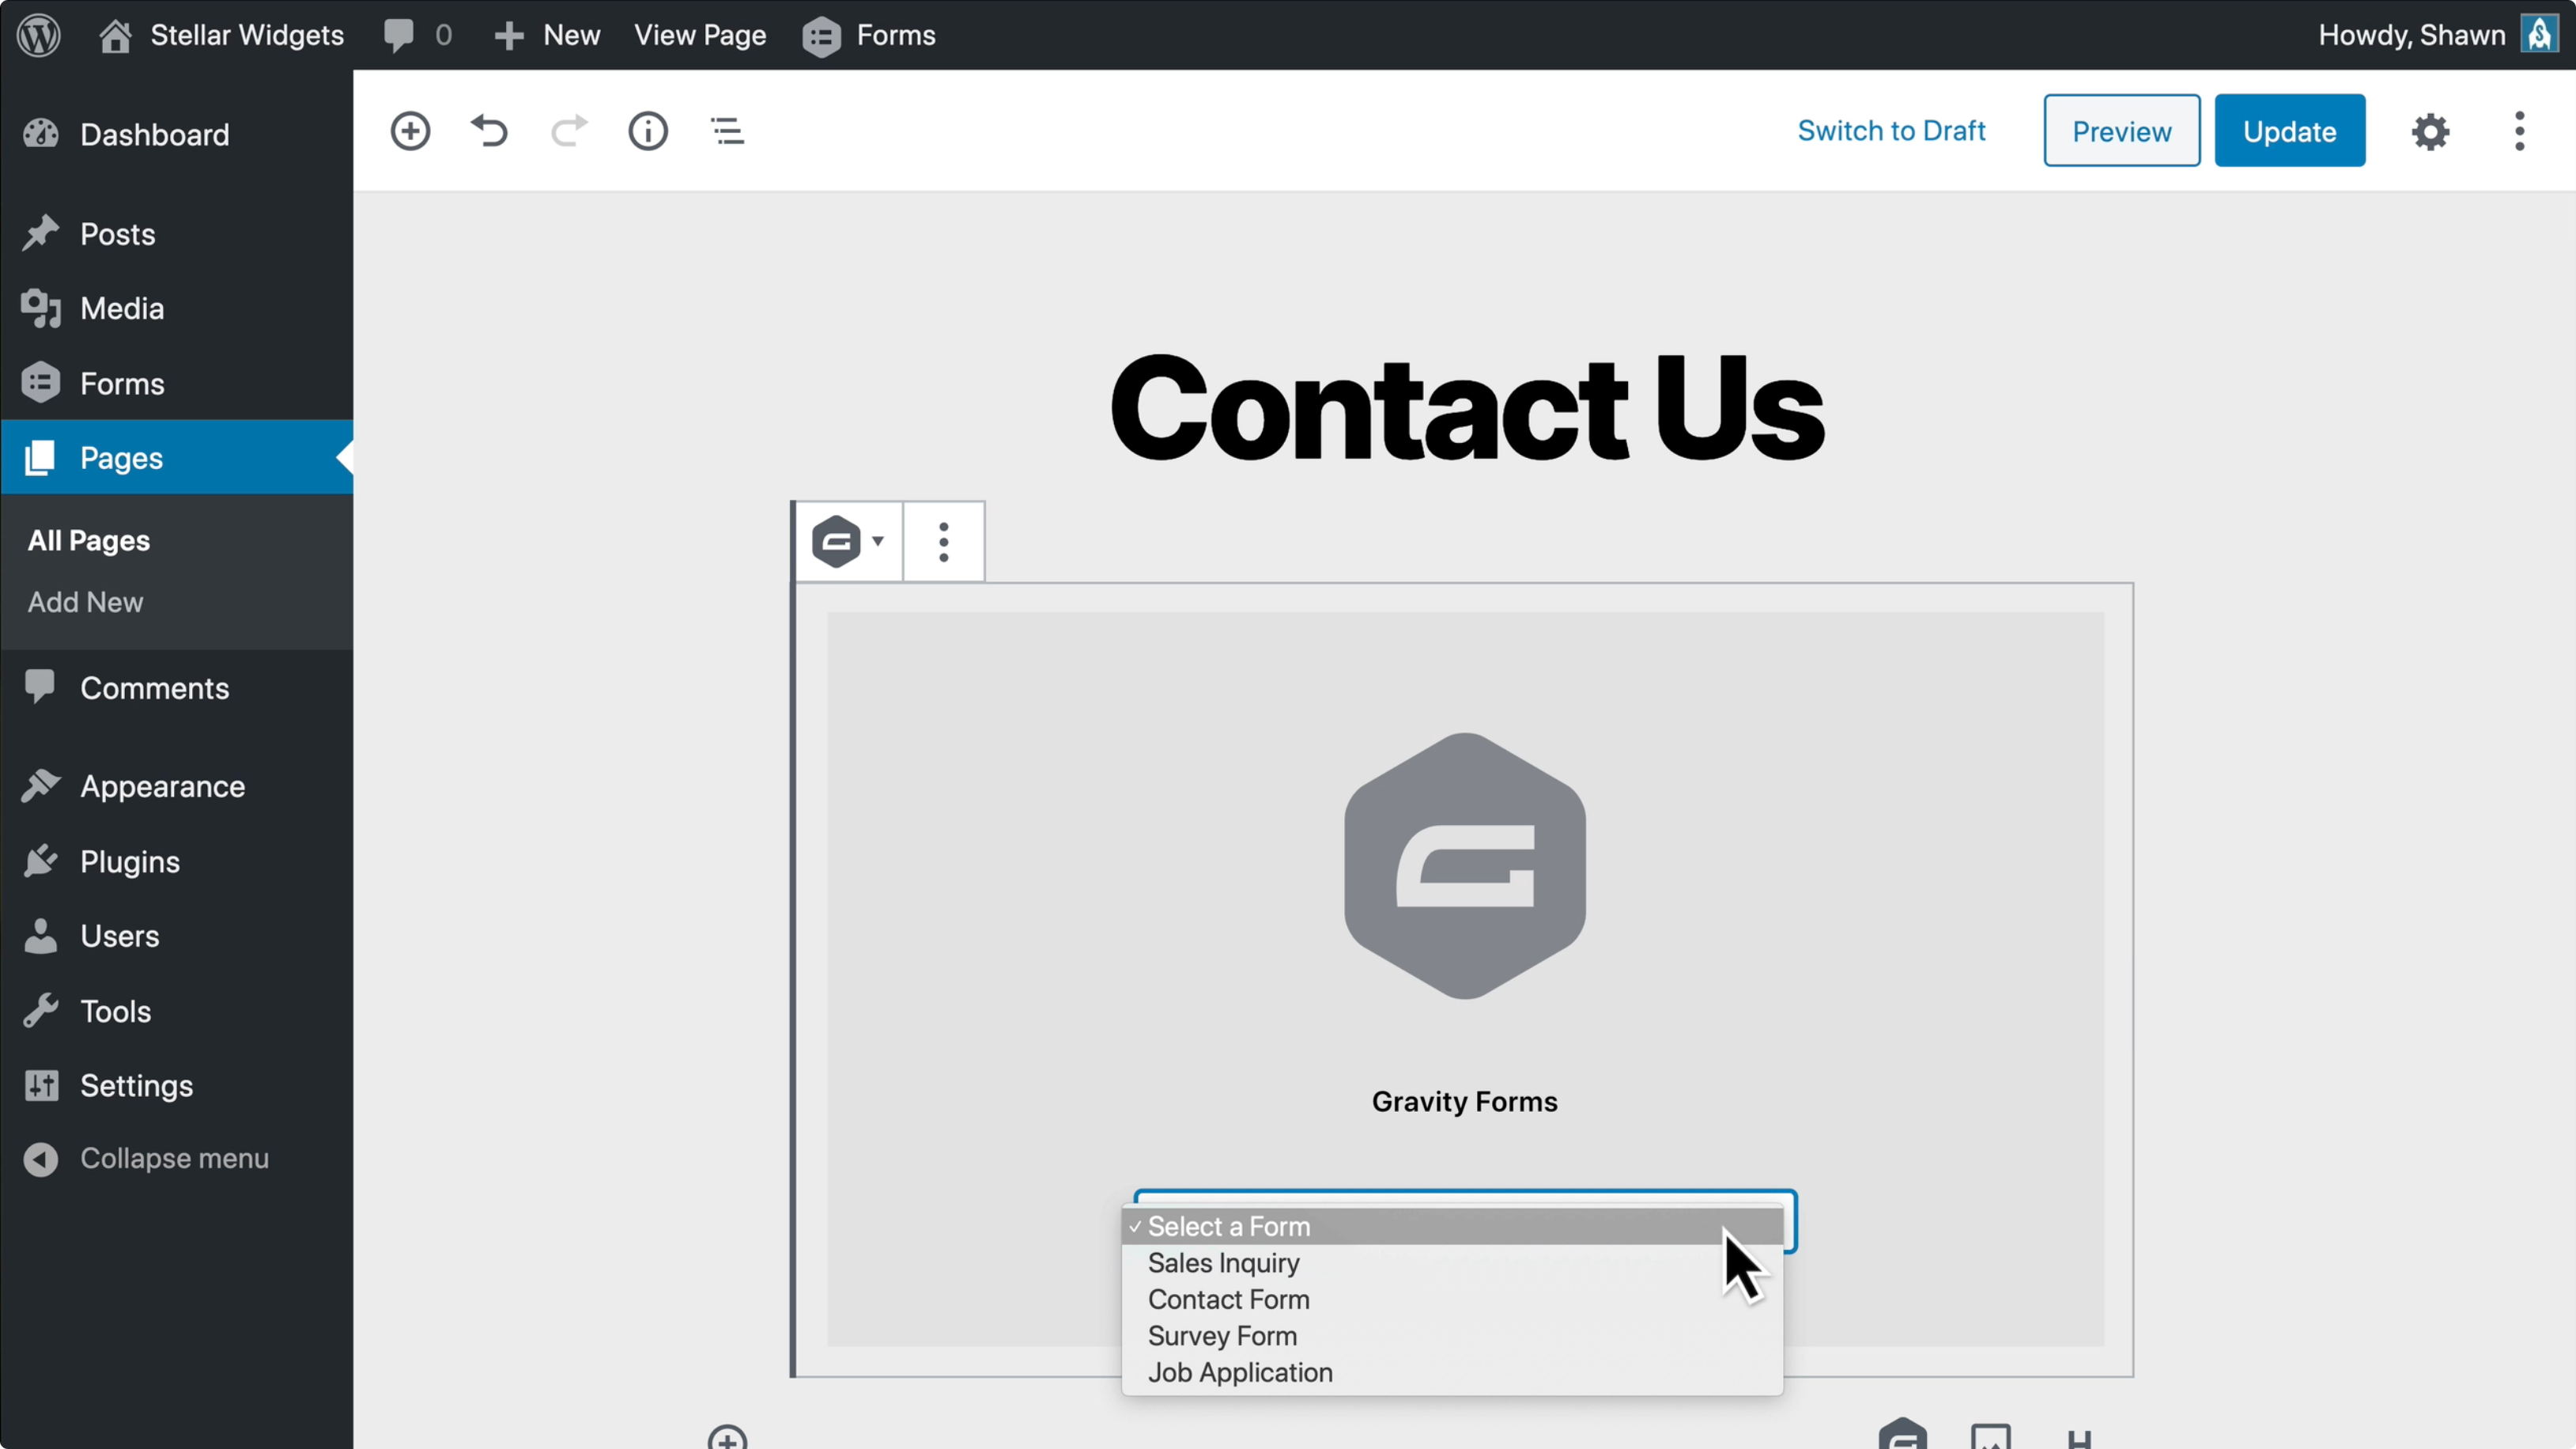
Task: Open the Content structure info icon
Action: coord(648,131)
